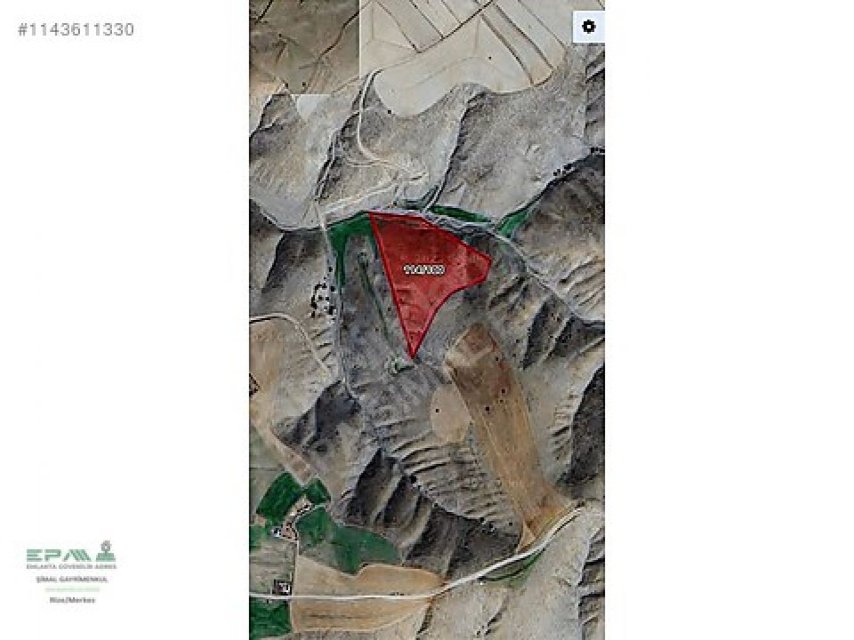Click the eastern corner vertex of the red parcel
This screenshot has height=640, width=854.
tap(491, 259)
